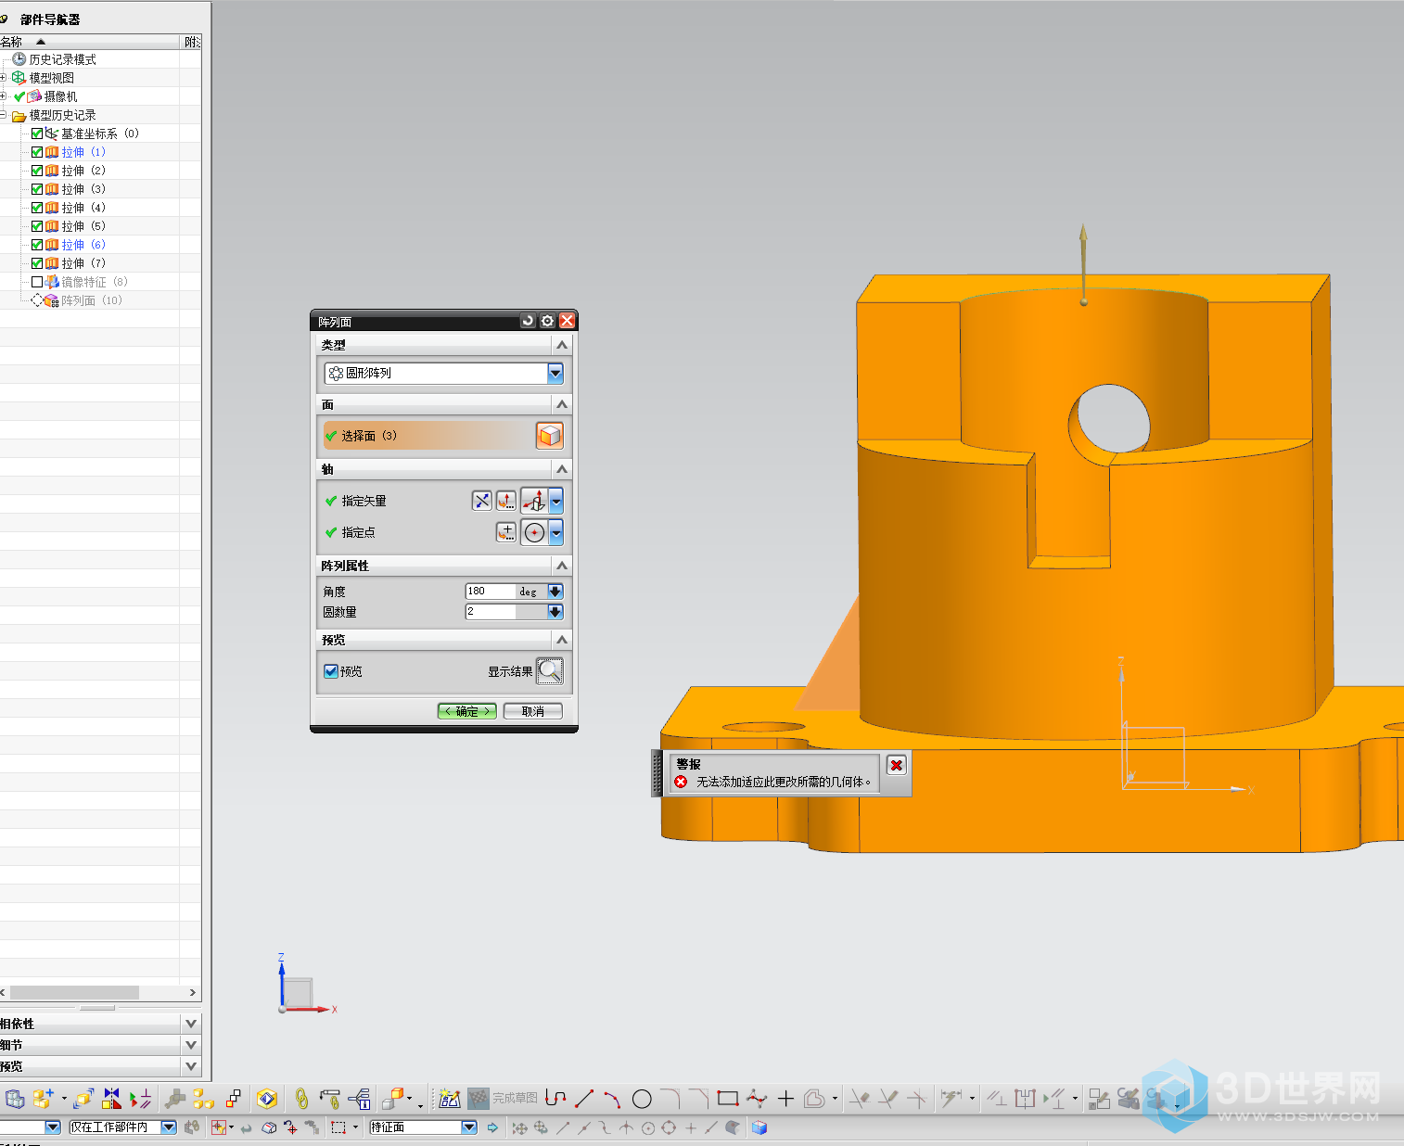Viewport: 1404px width, 1146px height.
Task: Click the 取消 cancel button
Action: coord(532,711)
